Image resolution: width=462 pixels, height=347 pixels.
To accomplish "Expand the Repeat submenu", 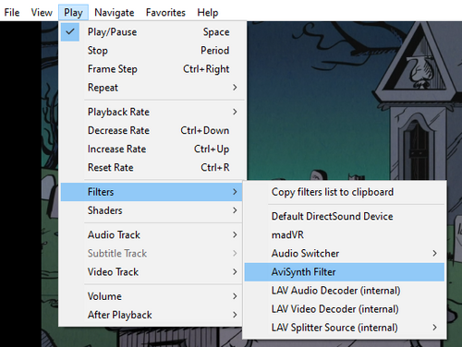I will 152,88.
